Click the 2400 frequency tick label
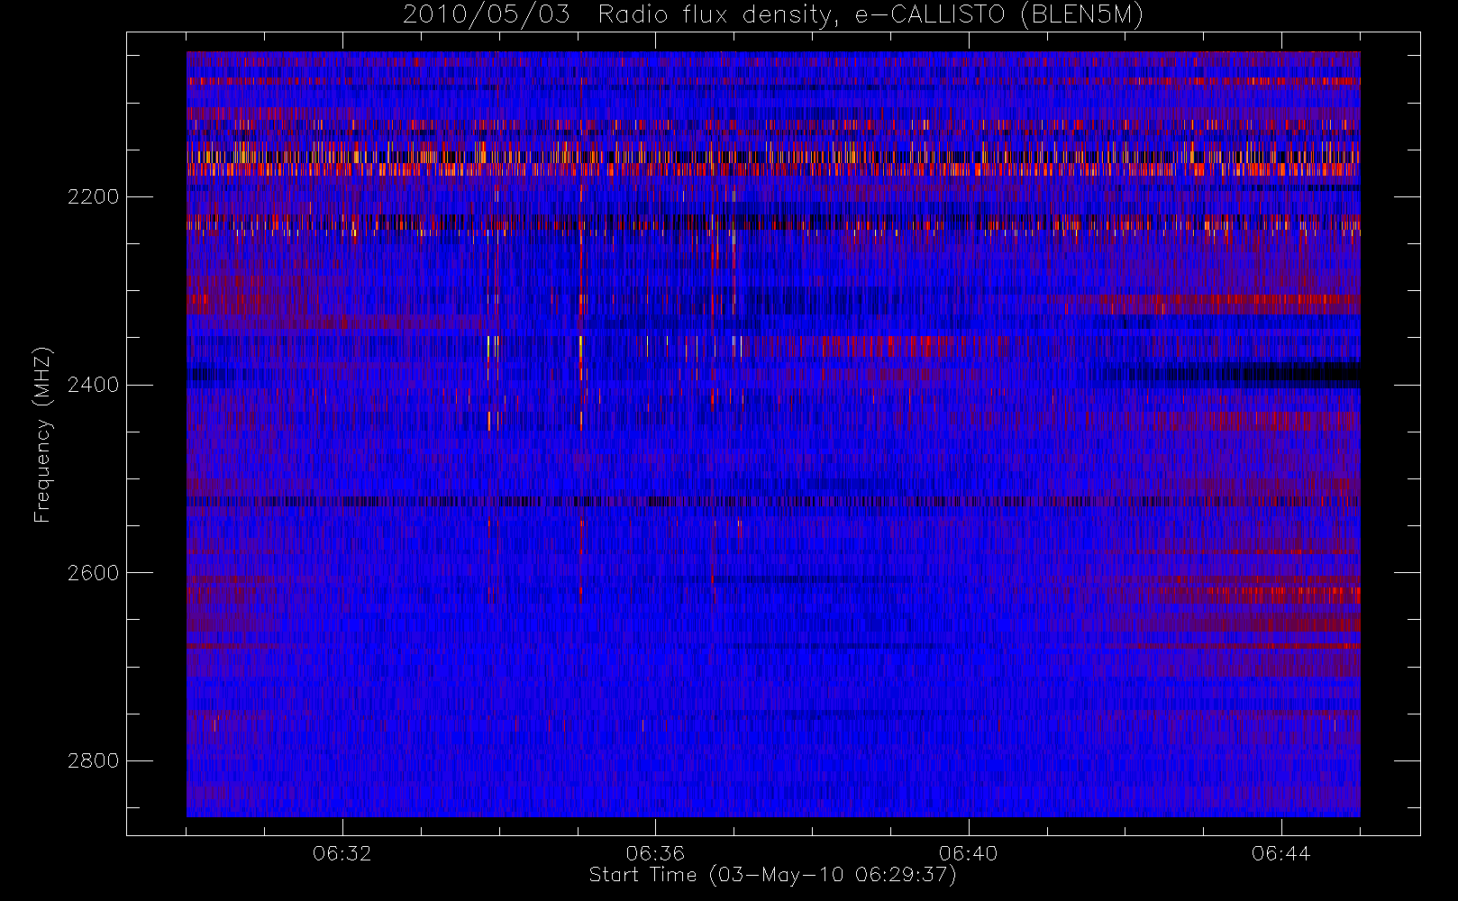The width and height of the screenshot is (1458, 901). (93, 385)
